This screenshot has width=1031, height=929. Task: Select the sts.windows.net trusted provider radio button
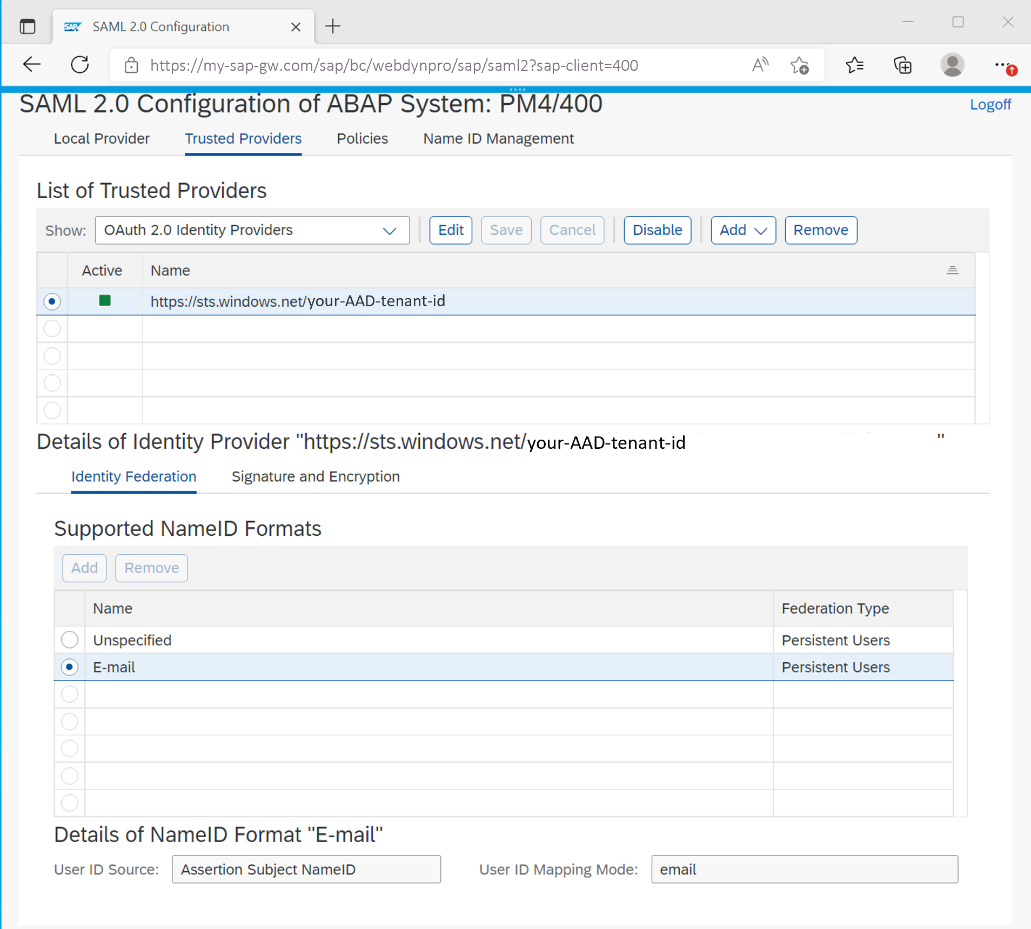point(52,301)
